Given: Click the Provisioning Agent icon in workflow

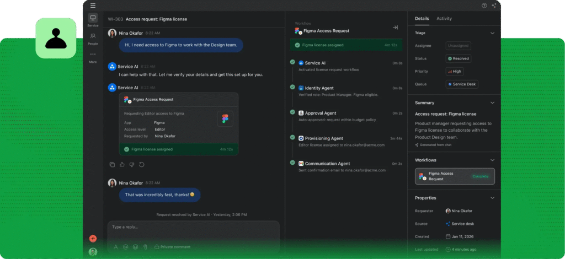Looking at the screenshot, I should point(301,138).
